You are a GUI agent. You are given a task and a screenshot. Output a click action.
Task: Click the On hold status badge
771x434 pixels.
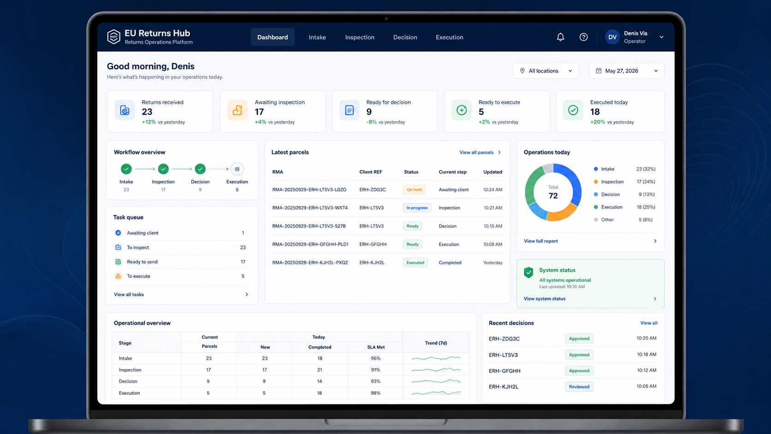coord(414,190)
